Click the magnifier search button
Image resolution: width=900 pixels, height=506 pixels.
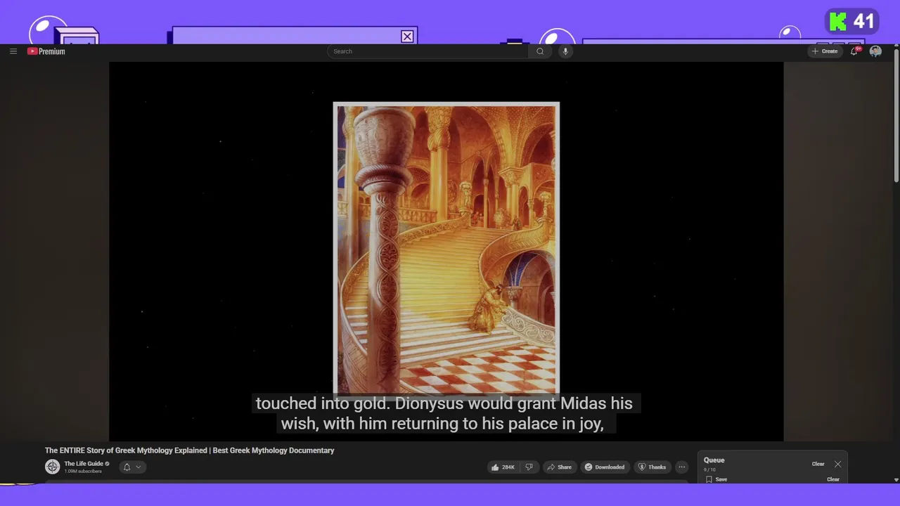[540, 51]
